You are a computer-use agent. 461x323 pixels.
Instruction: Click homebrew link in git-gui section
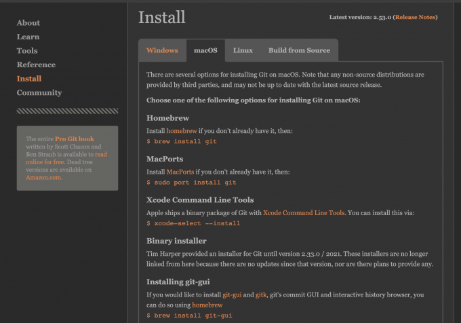(x=207, y=305)
